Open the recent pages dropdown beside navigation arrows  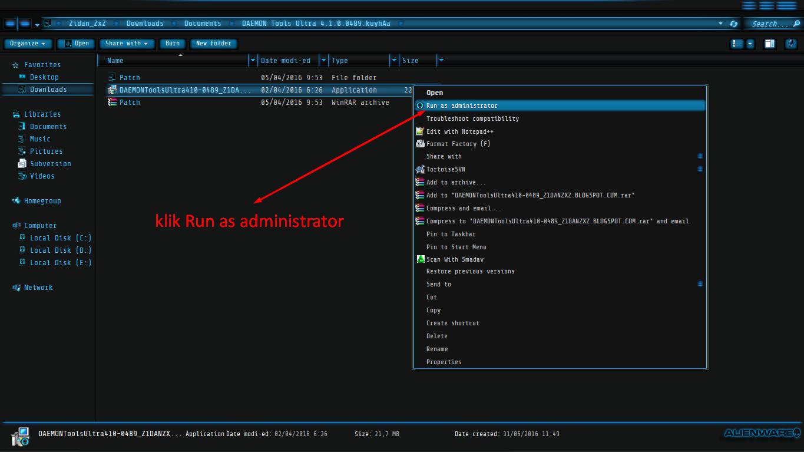click(37, 25)
